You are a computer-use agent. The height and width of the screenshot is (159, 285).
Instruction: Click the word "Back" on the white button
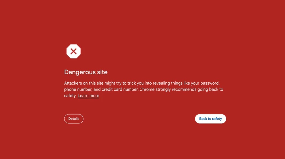[203, 119]
